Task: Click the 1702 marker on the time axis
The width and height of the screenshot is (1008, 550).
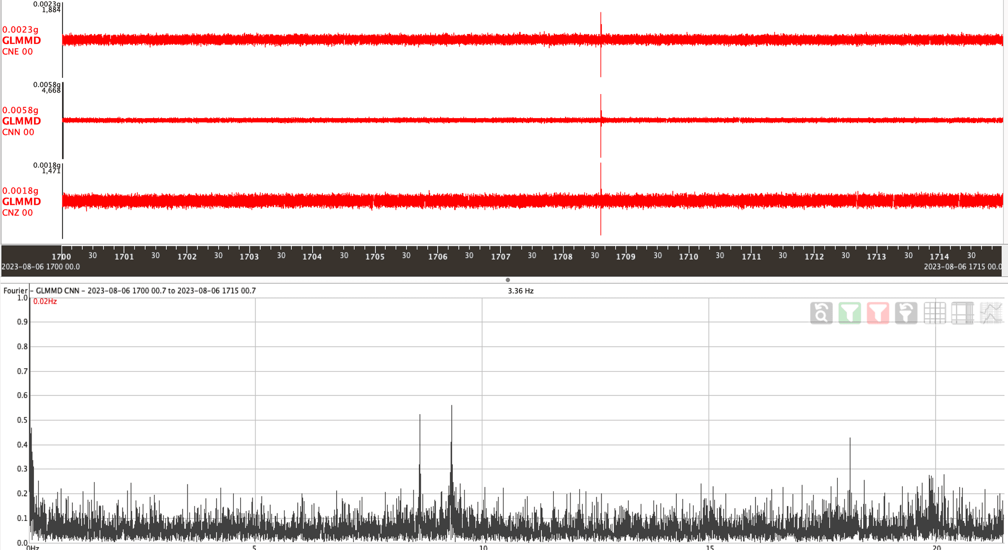Action: click(x=187, y=257)
